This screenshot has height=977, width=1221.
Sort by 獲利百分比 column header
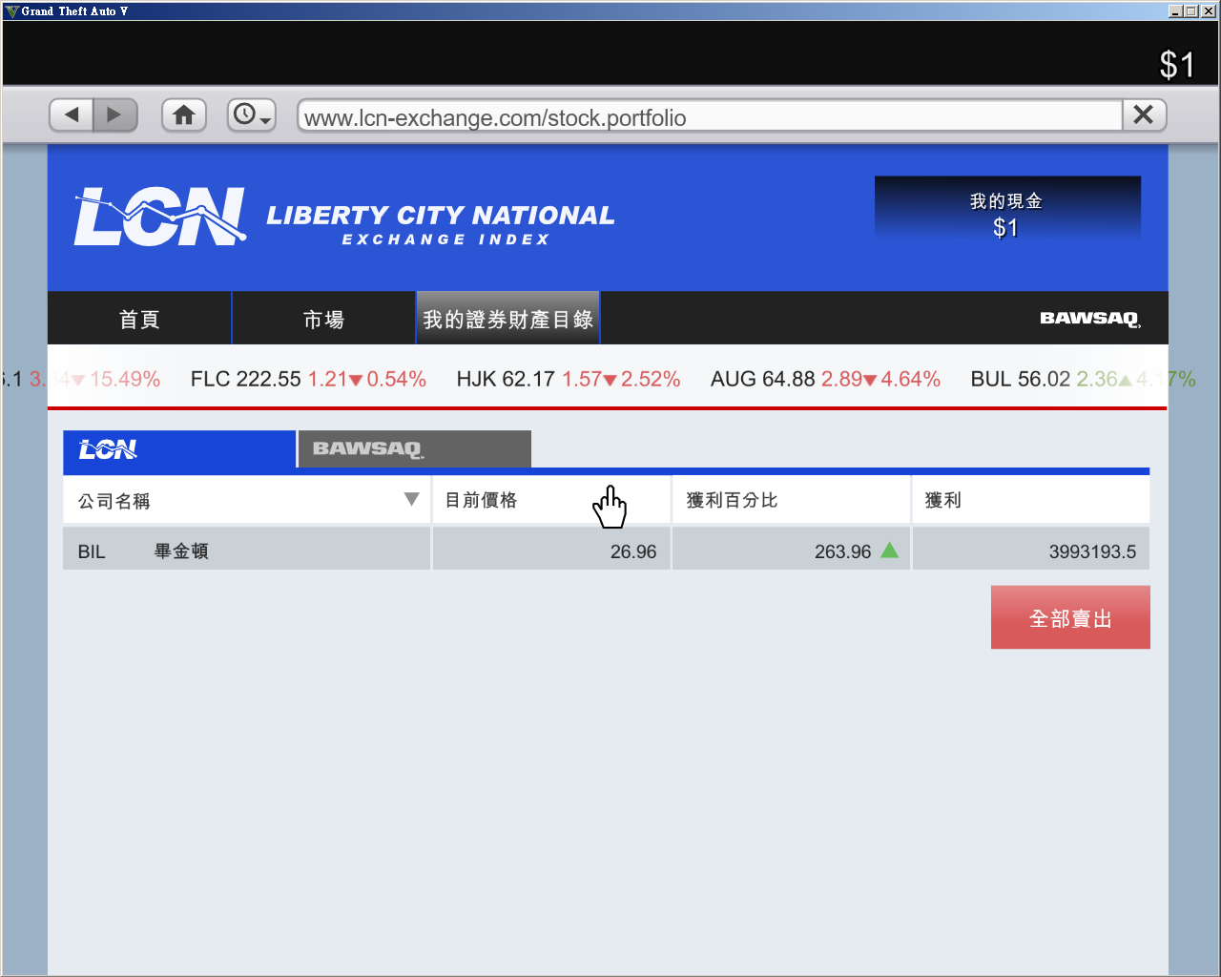coord(792,500)
